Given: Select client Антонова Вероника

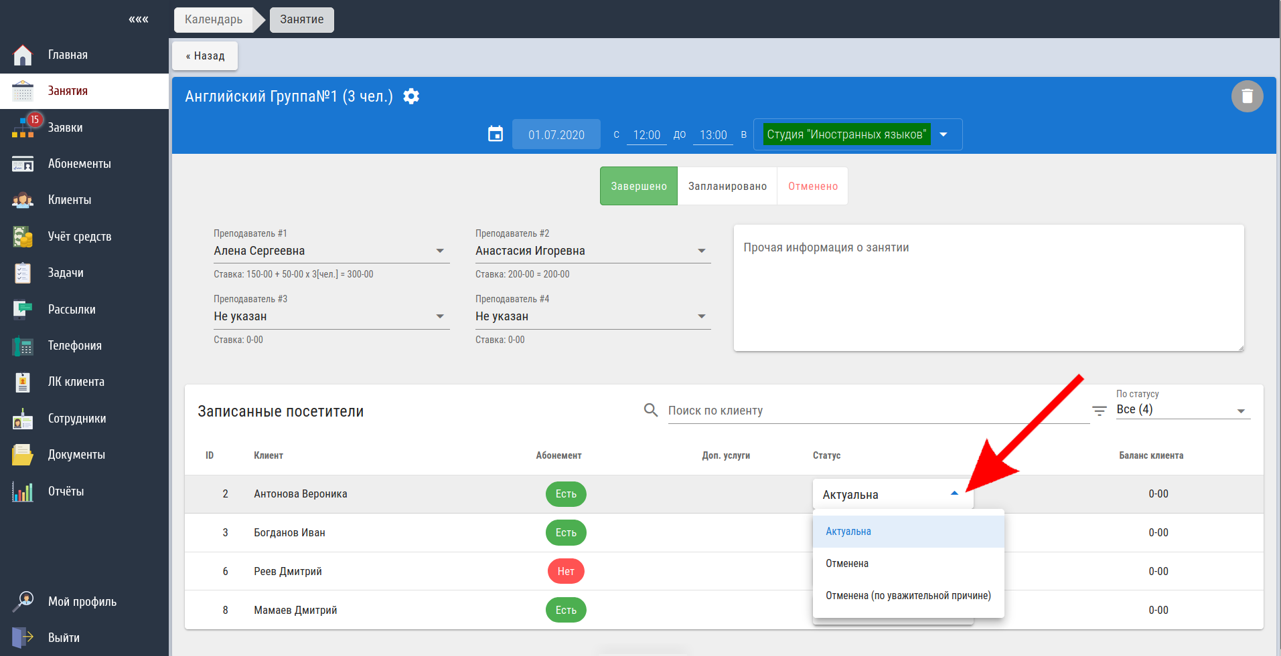Looking at the screenshot, I should tap(301, 494).
